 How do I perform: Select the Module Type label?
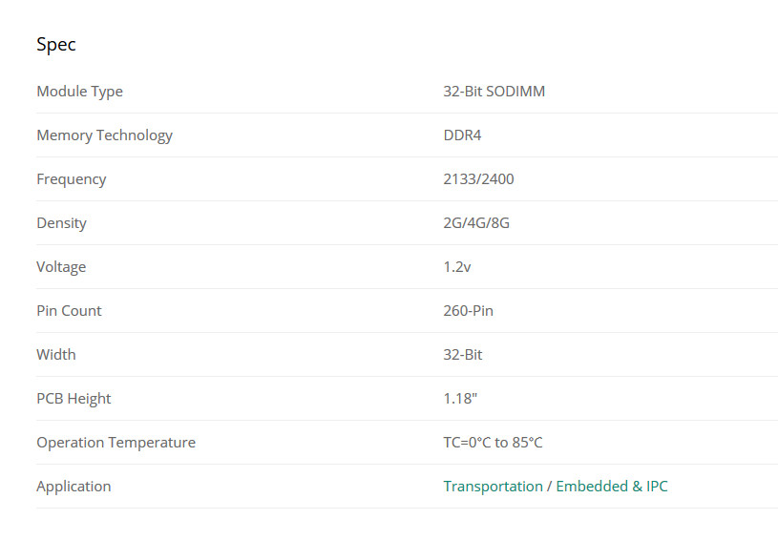click(79, 92)
